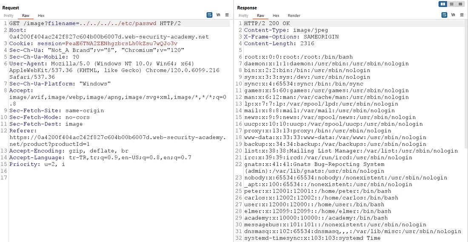
Task: Click the User-Agent header line
Action: 115,70
